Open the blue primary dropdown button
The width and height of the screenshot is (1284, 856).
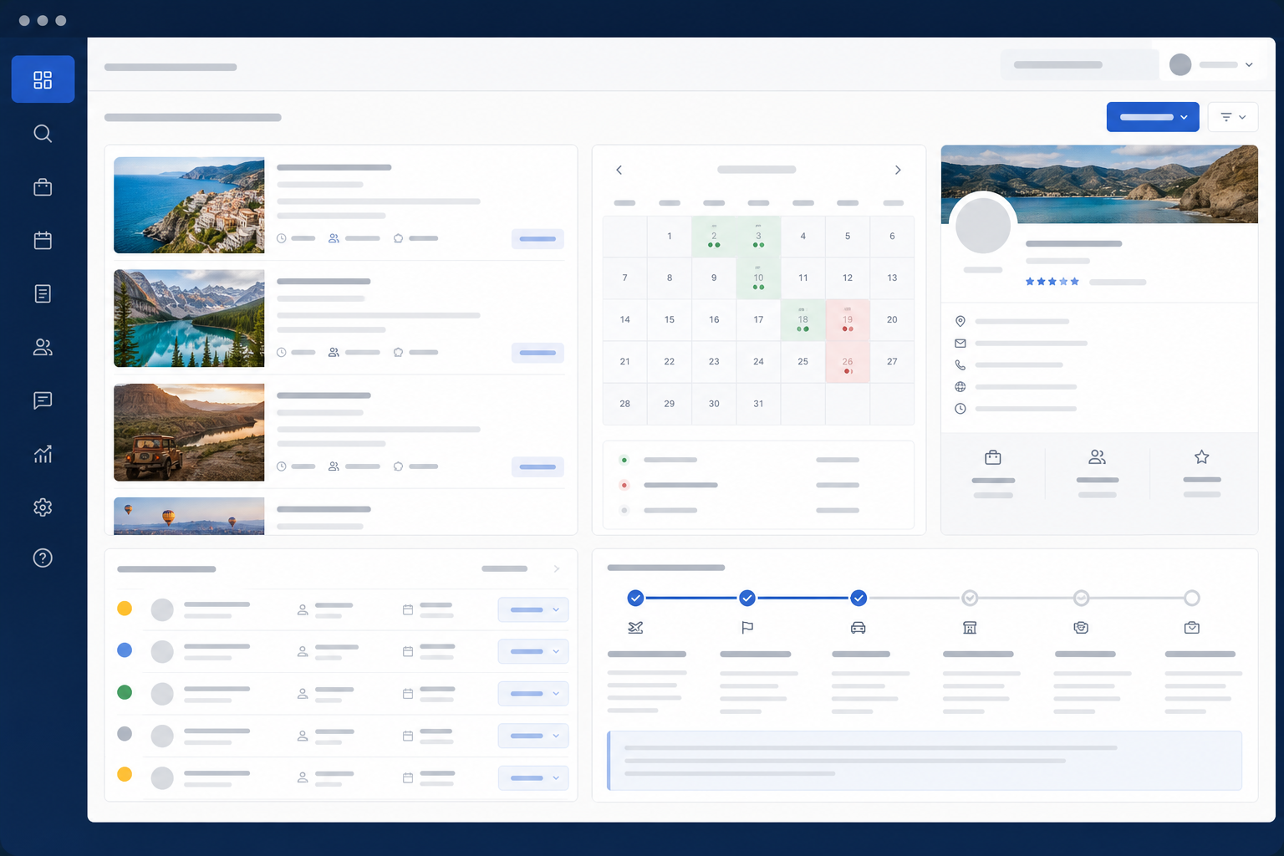pyautogui.click(x=1153, y=117)
